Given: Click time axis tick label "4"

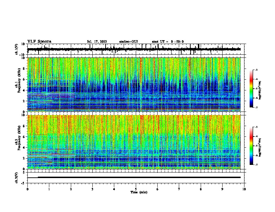Looking at the screenshot, I should coord(114,189).
